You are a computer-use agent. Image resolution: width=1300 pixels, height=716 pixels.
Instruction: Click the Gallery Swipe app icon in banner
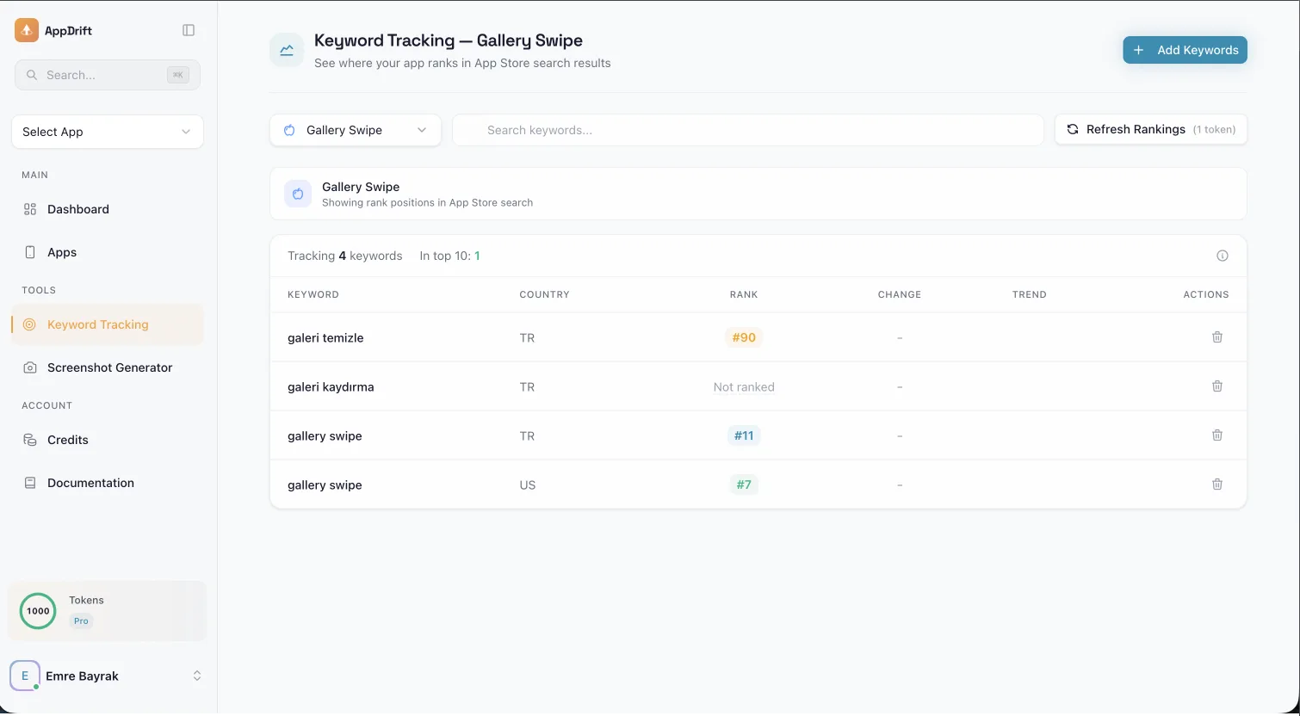[x=298, y=194]
